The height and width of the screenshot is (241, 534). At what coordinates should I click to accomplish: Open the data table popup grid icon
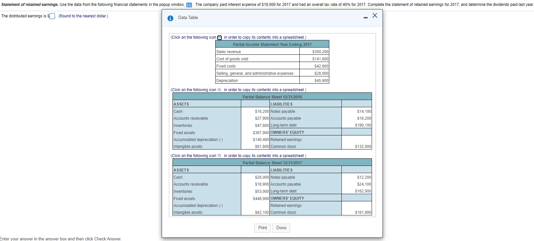click(189, 5)
